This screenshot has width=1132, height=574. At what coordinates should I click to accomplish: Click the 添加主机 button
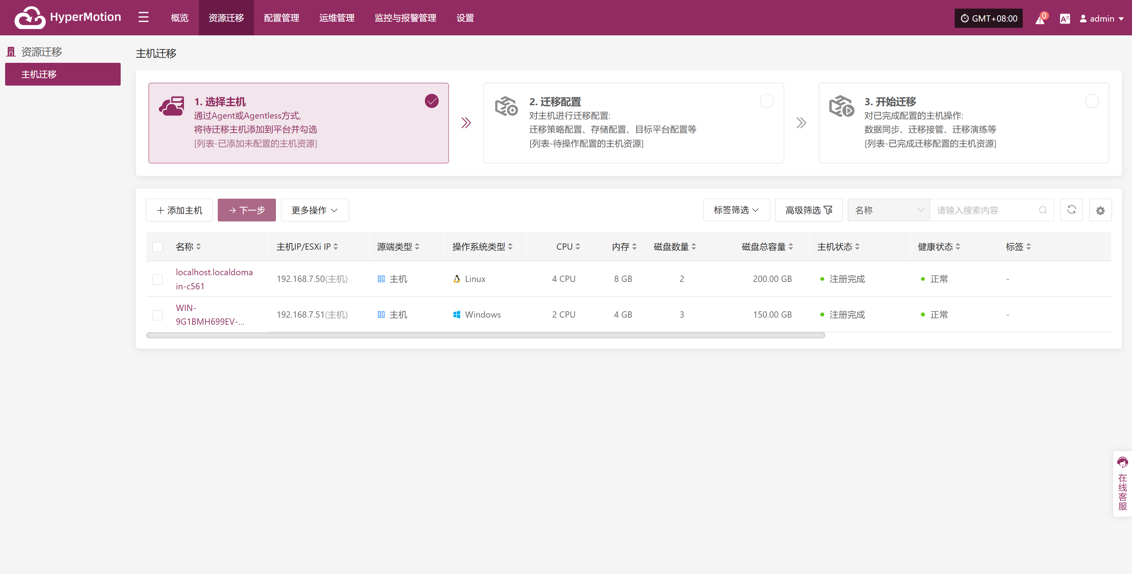179,210
